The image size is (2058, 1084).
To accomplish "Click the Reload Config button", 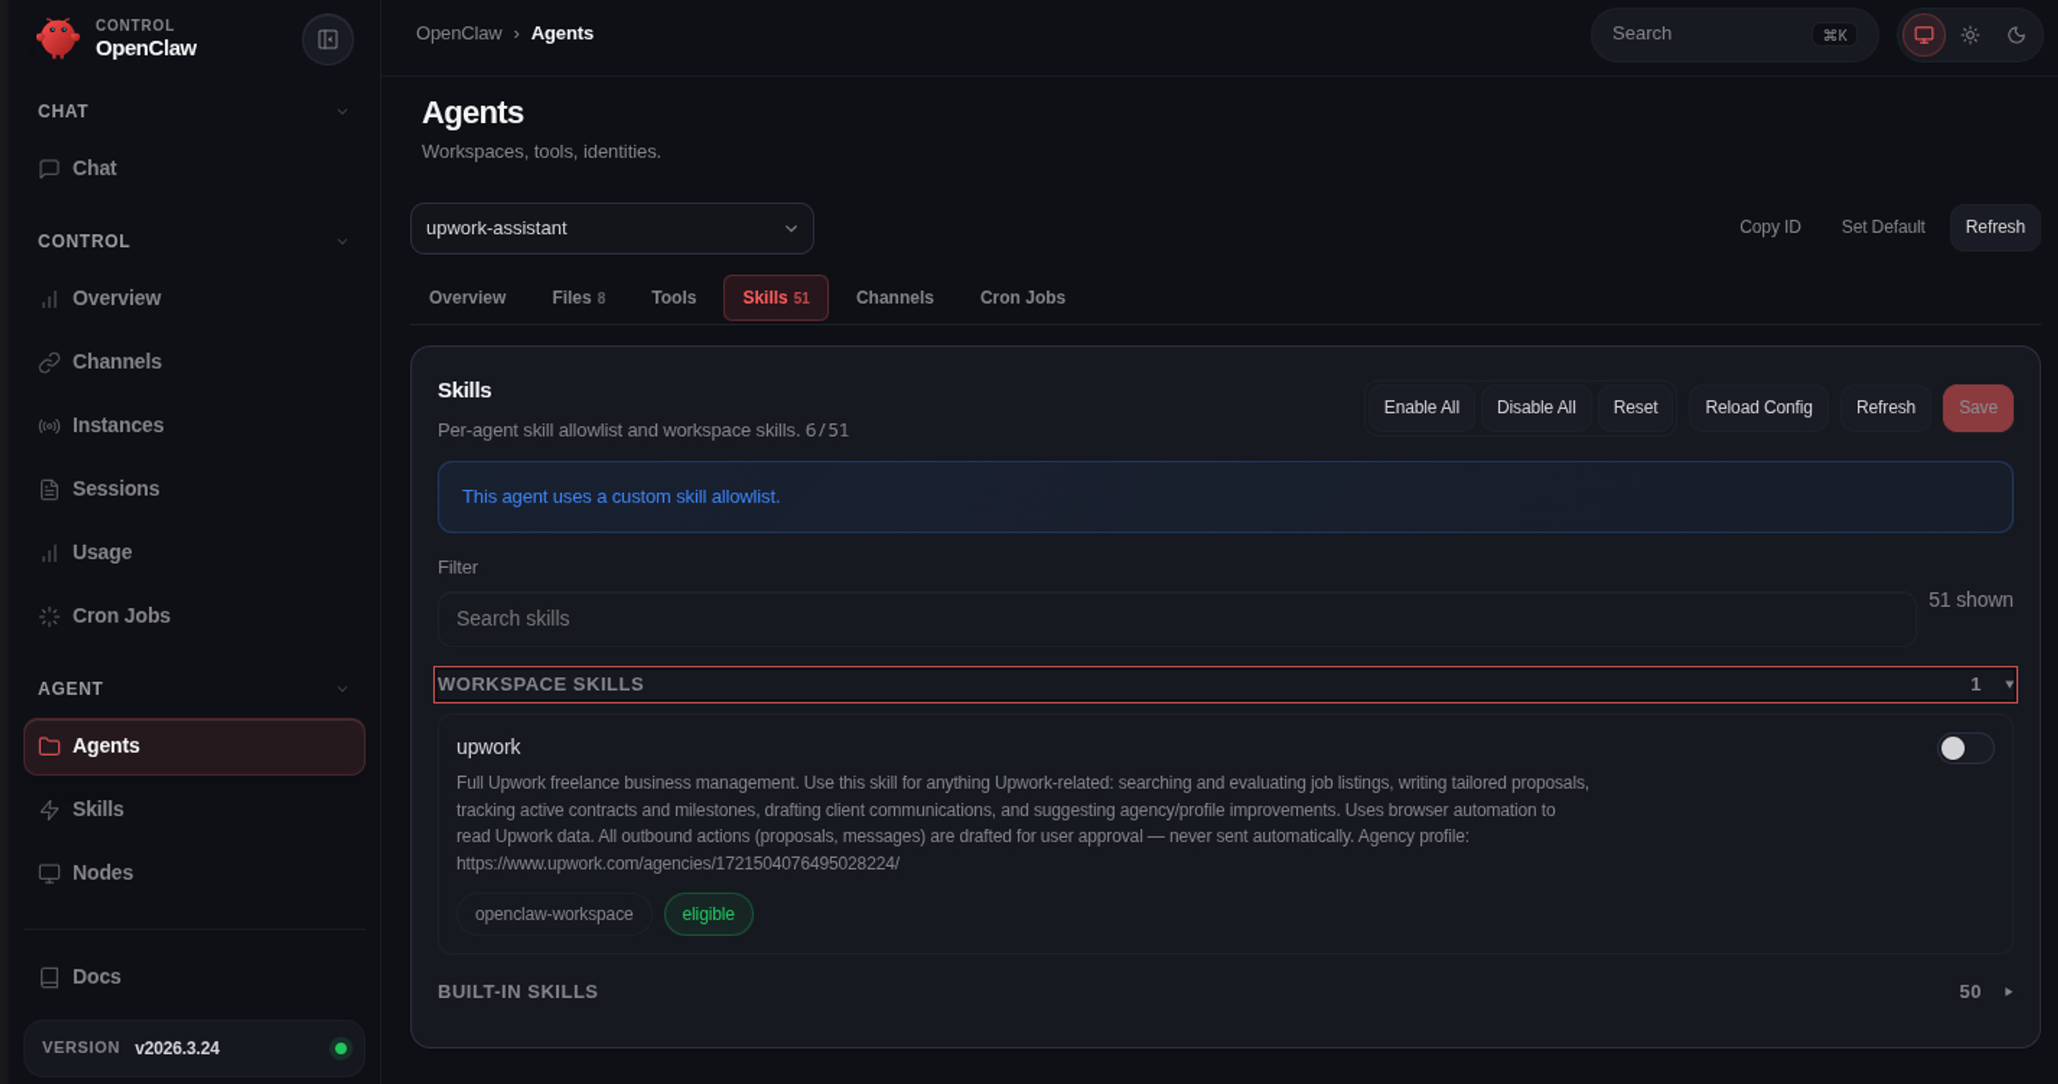I will pyautogui.click(x=1758, y=408).
